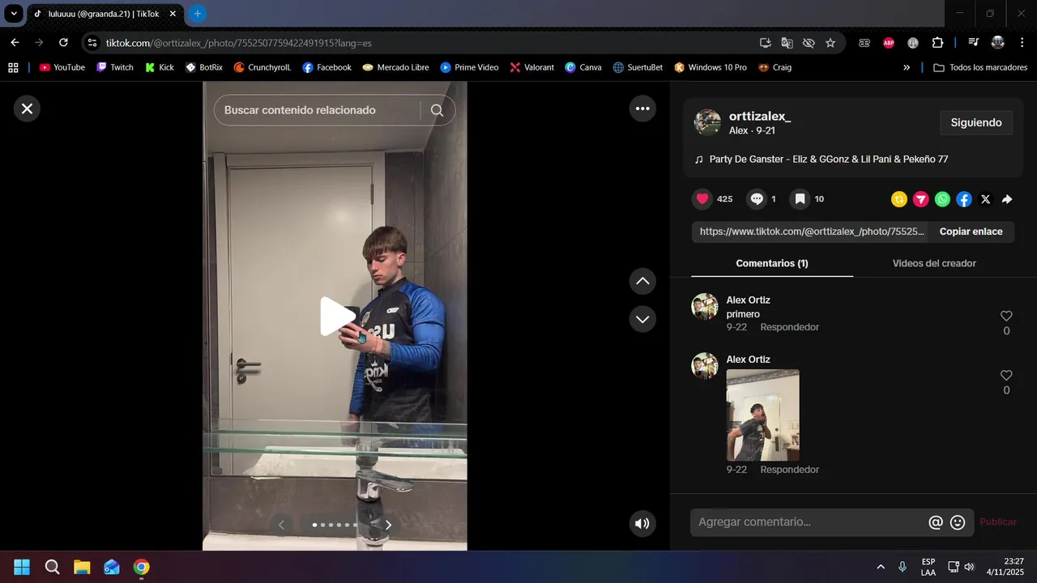Play the photo slideshow
Screen dimensions: 1037x583
coord(337,317)
